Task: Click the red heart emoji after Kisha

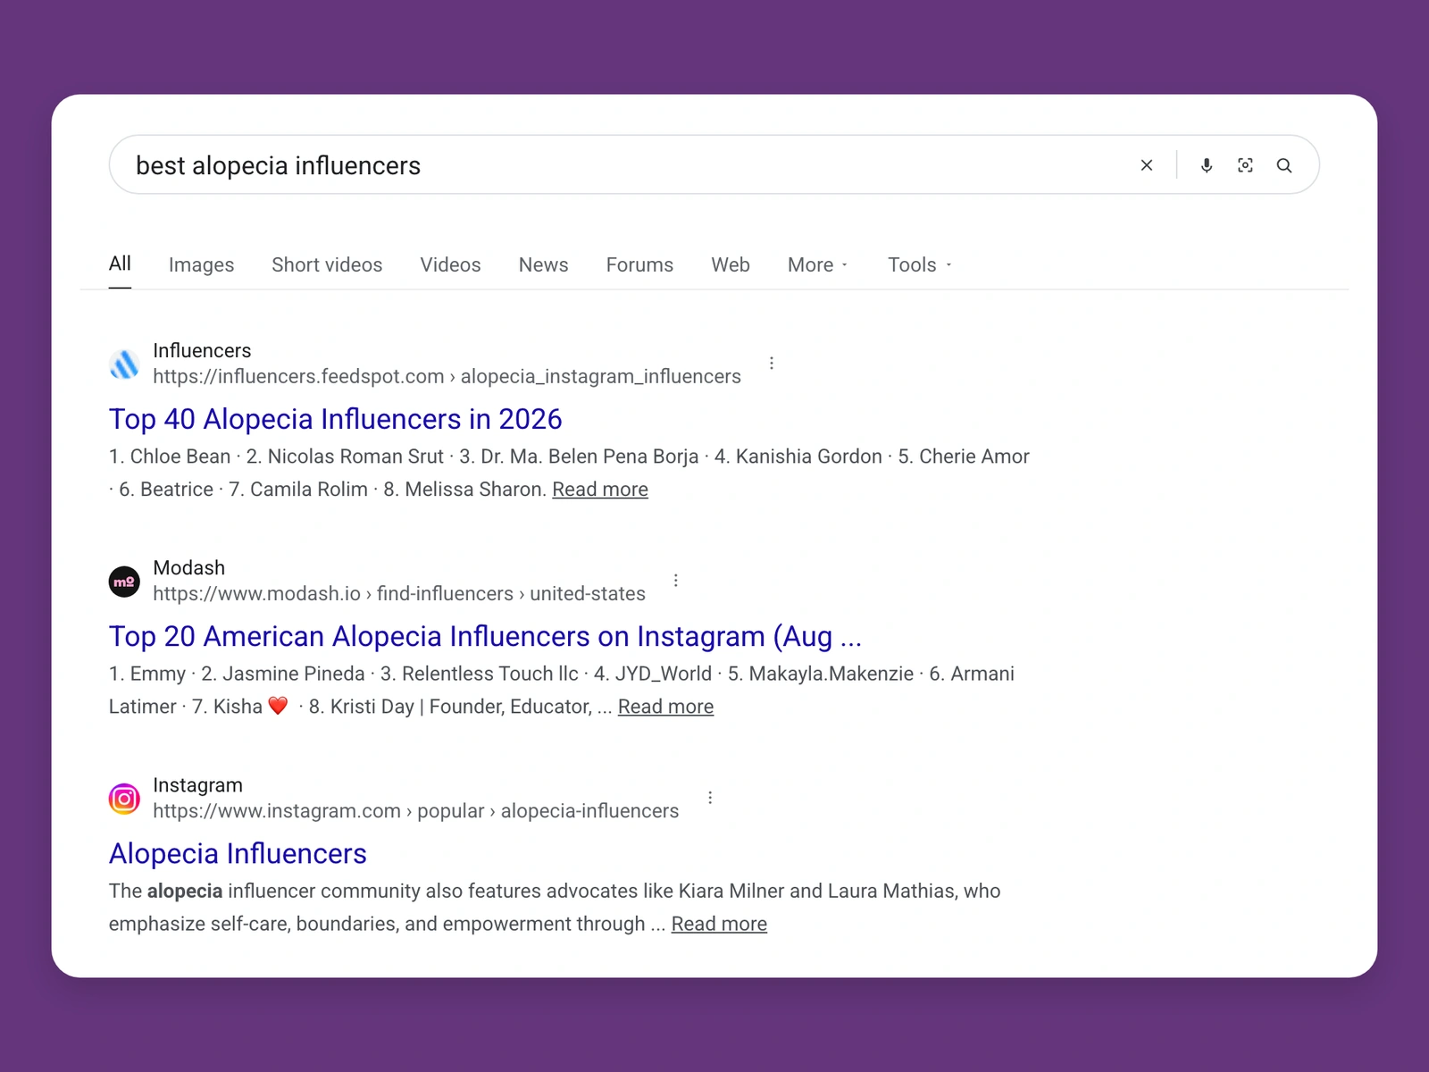Action: 278,706
